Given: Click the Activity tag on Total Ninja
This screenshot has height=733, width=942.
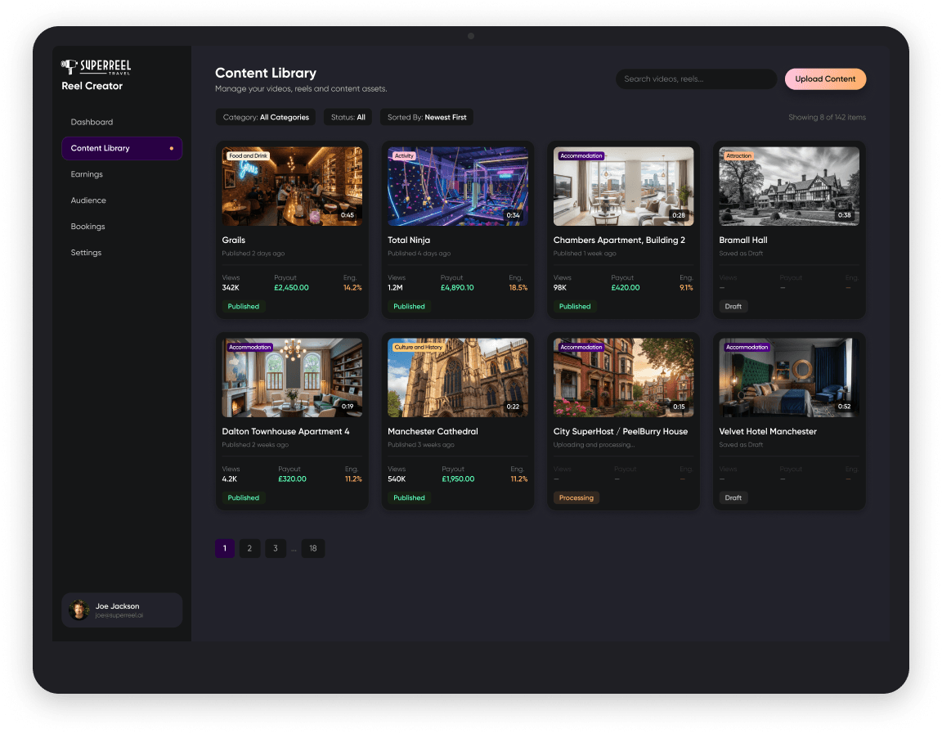Looking at the screenshot, I should 404,155.
